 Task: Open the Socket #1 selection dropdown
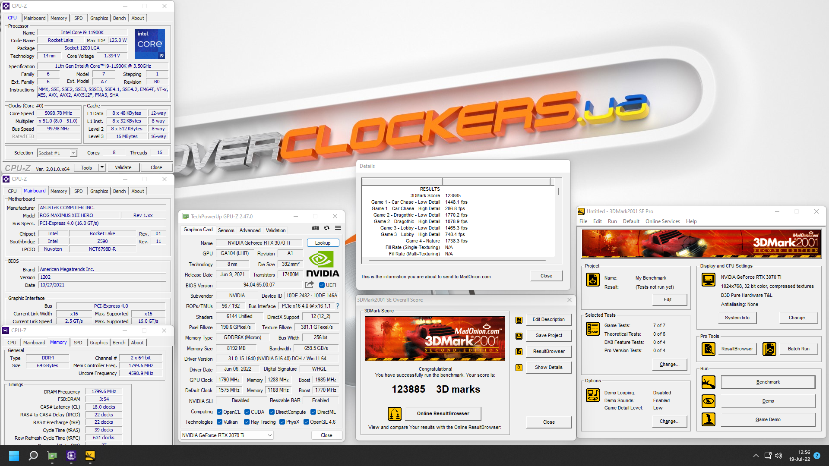click(x=57, y=153)
